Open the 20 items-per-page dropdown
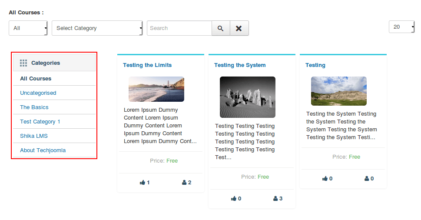The image size is (421, 220). click(401, 27)
